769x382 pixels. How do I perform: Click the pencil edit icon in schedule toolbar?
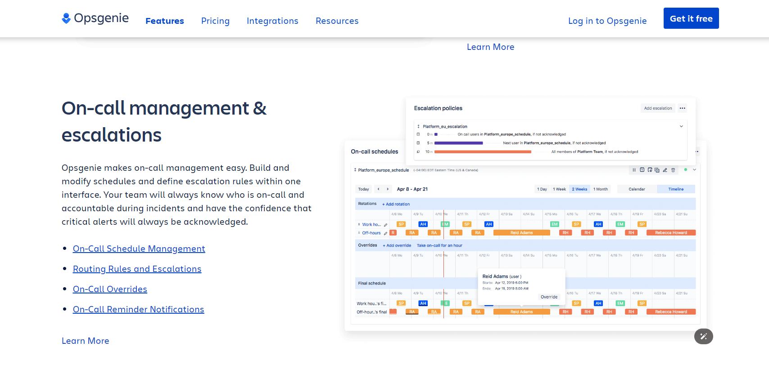(665, 170)
